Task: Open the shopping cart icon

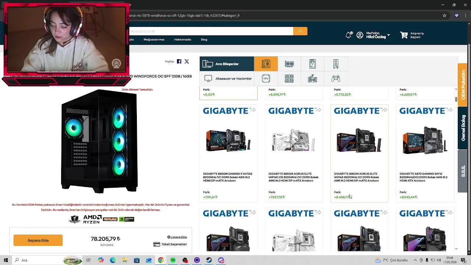Action: [404, 35]
